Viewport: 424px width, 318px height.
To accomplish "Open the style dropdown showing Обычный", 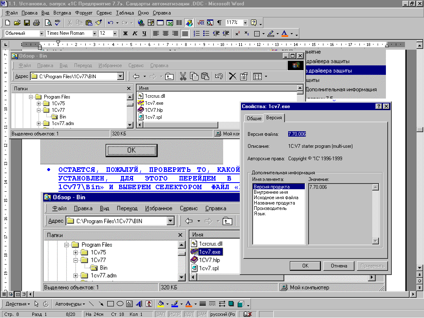I will pos(42,33).
